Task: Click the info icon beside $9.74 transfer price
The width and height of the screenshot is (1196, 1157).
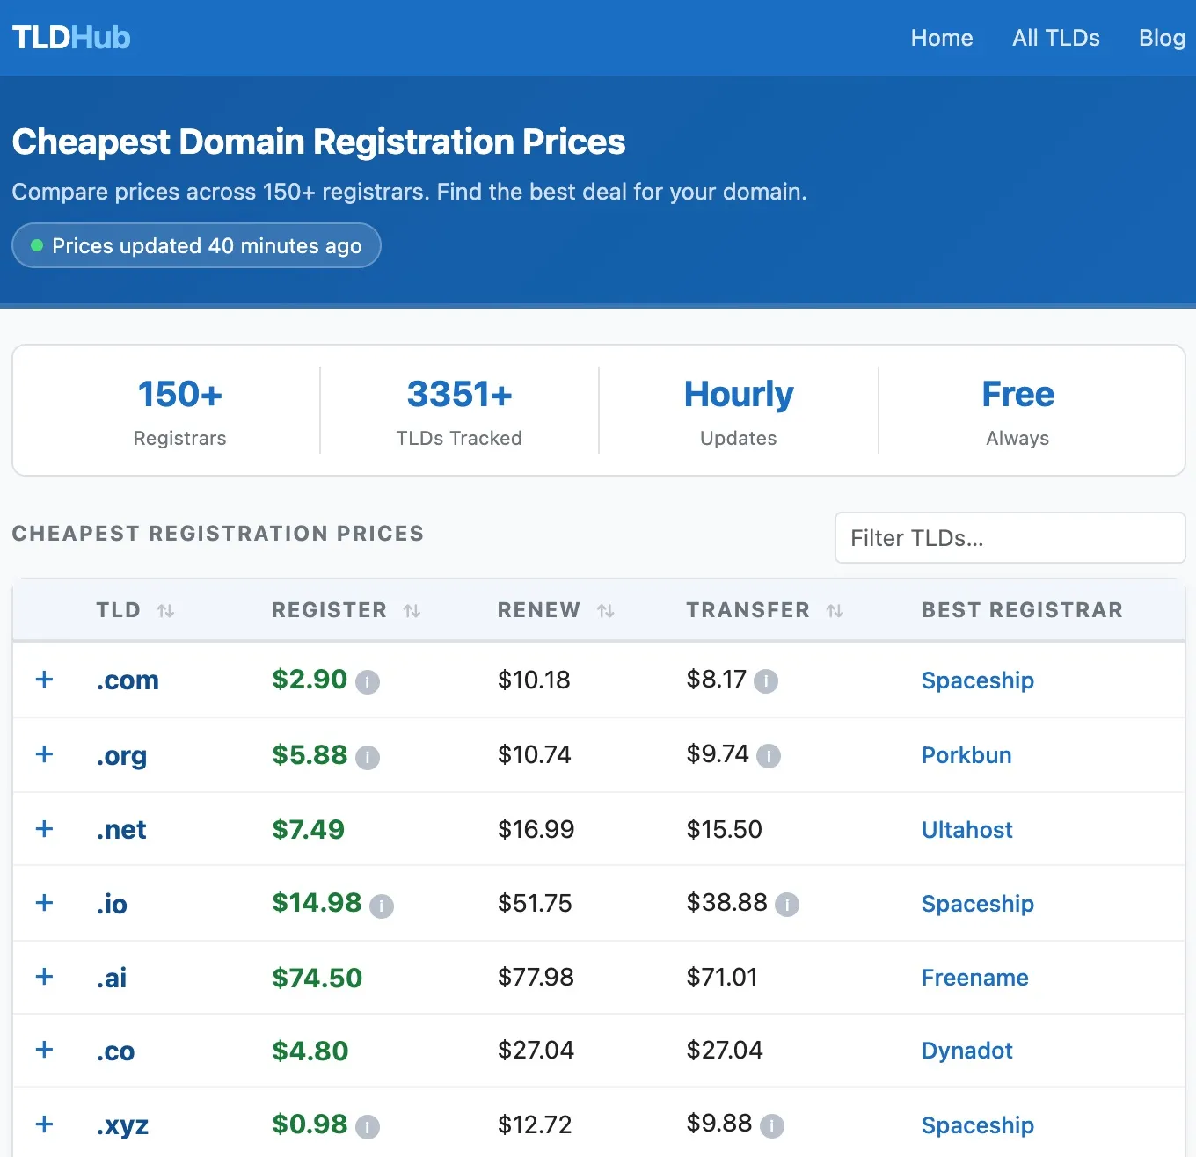Action: point(769,756)
